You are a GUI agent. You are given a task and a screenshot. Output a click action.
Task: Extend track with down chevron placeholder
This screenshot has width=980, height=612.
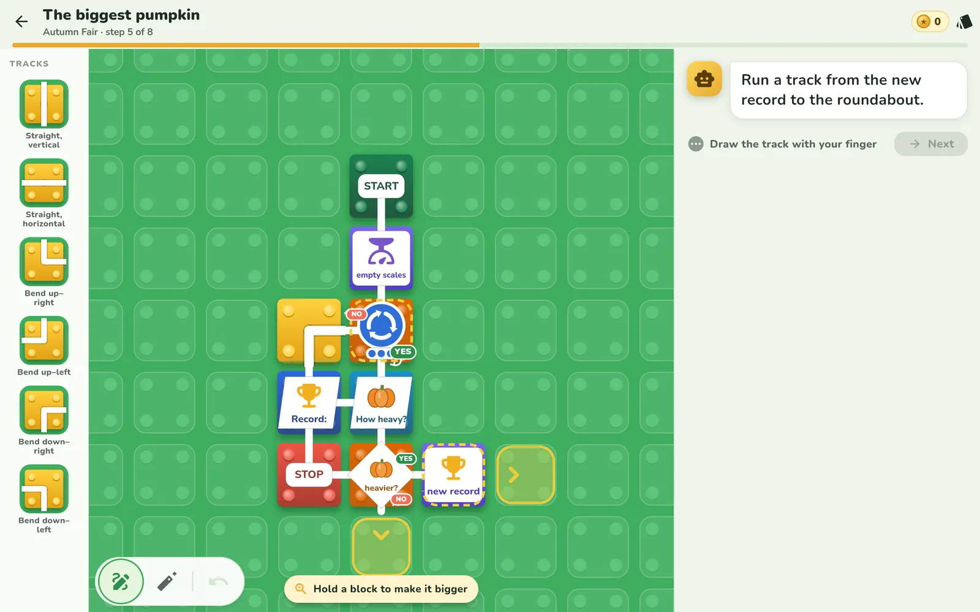coord(381,546)
